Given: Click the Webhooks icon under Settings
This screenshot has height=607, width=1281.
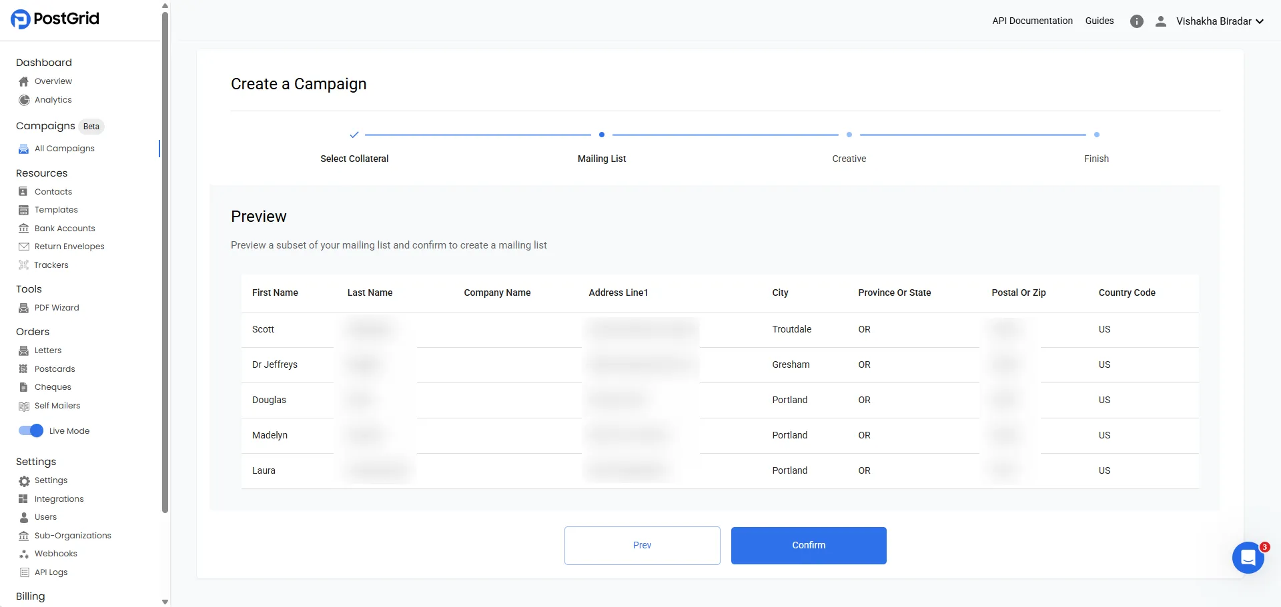Looking at the screenshot, I should point(23,554).
